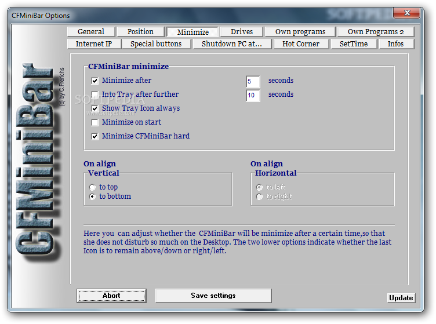This screenshot has width=436, height=324.
Task: Click the On align Vertical heading
Action: [101, 169]
